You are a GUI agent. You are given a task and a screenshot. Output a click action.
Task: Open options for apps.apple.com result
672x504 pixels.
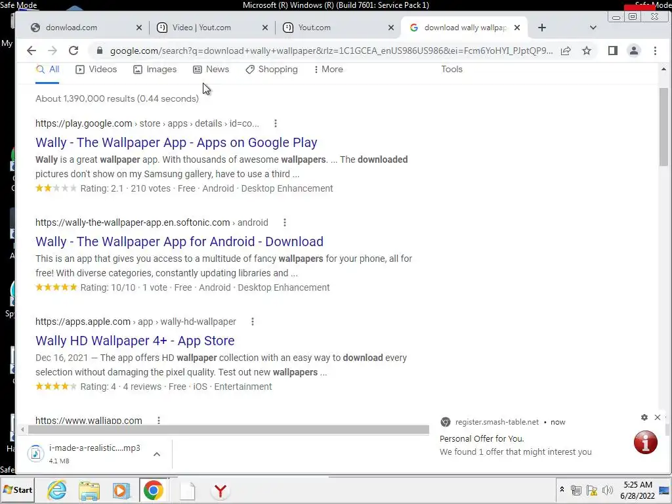click(253, 322)
